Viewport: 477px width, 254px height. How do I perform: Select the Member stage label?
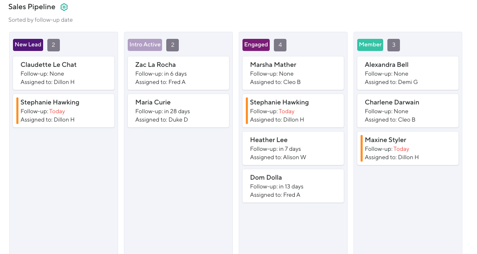[370, 45]
